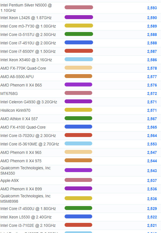This screenshot has width=161, height=233.
Task: Select Intel Core m3-7Y30 @ 1.00GHz
Action: point(28,26)
